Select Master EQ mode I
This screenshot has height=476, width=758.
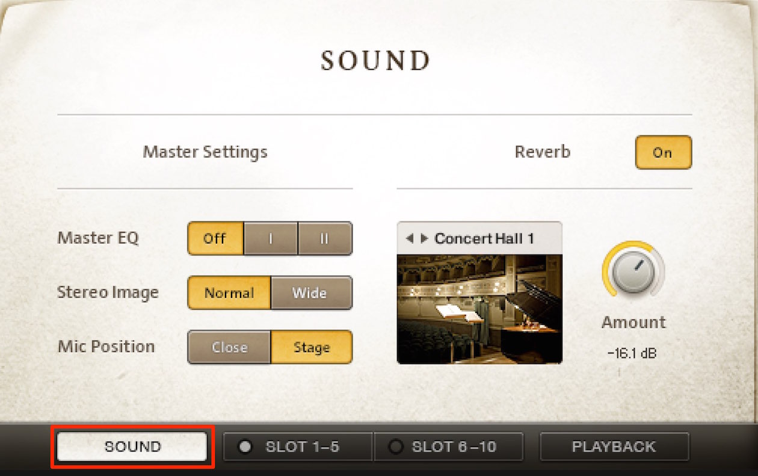271,238
